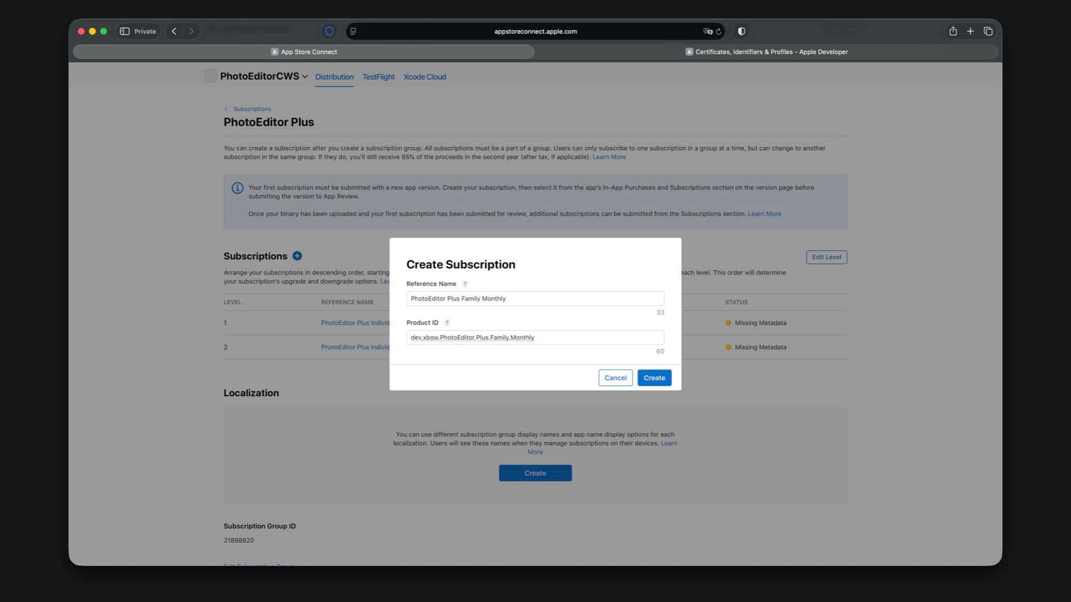1071x602 pixels.
Task: Reload the page with refresh icon
Action: coord(718,32)
